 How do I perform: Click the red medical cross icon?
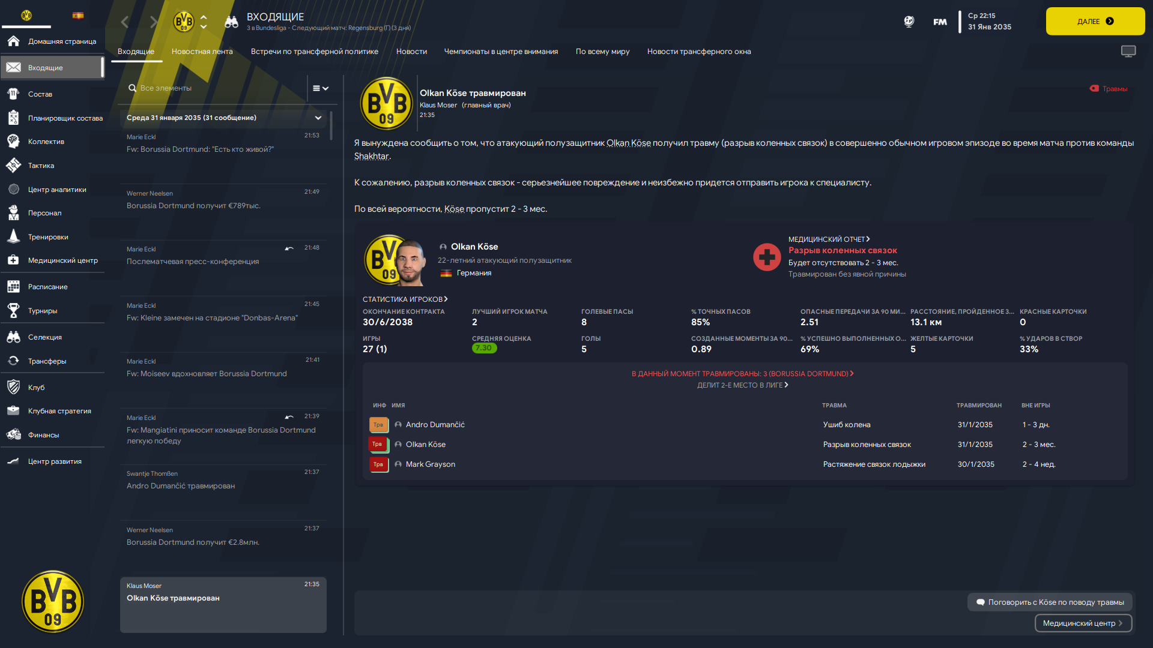click(x=767, y=257)
